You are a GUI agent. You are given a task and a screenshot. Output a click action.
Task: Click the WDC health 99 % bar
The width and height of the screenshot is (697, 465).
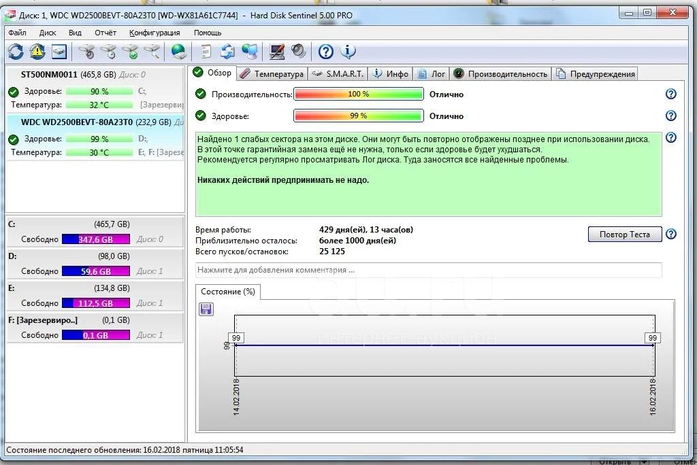pyautogui.click(x=99, y=139)
